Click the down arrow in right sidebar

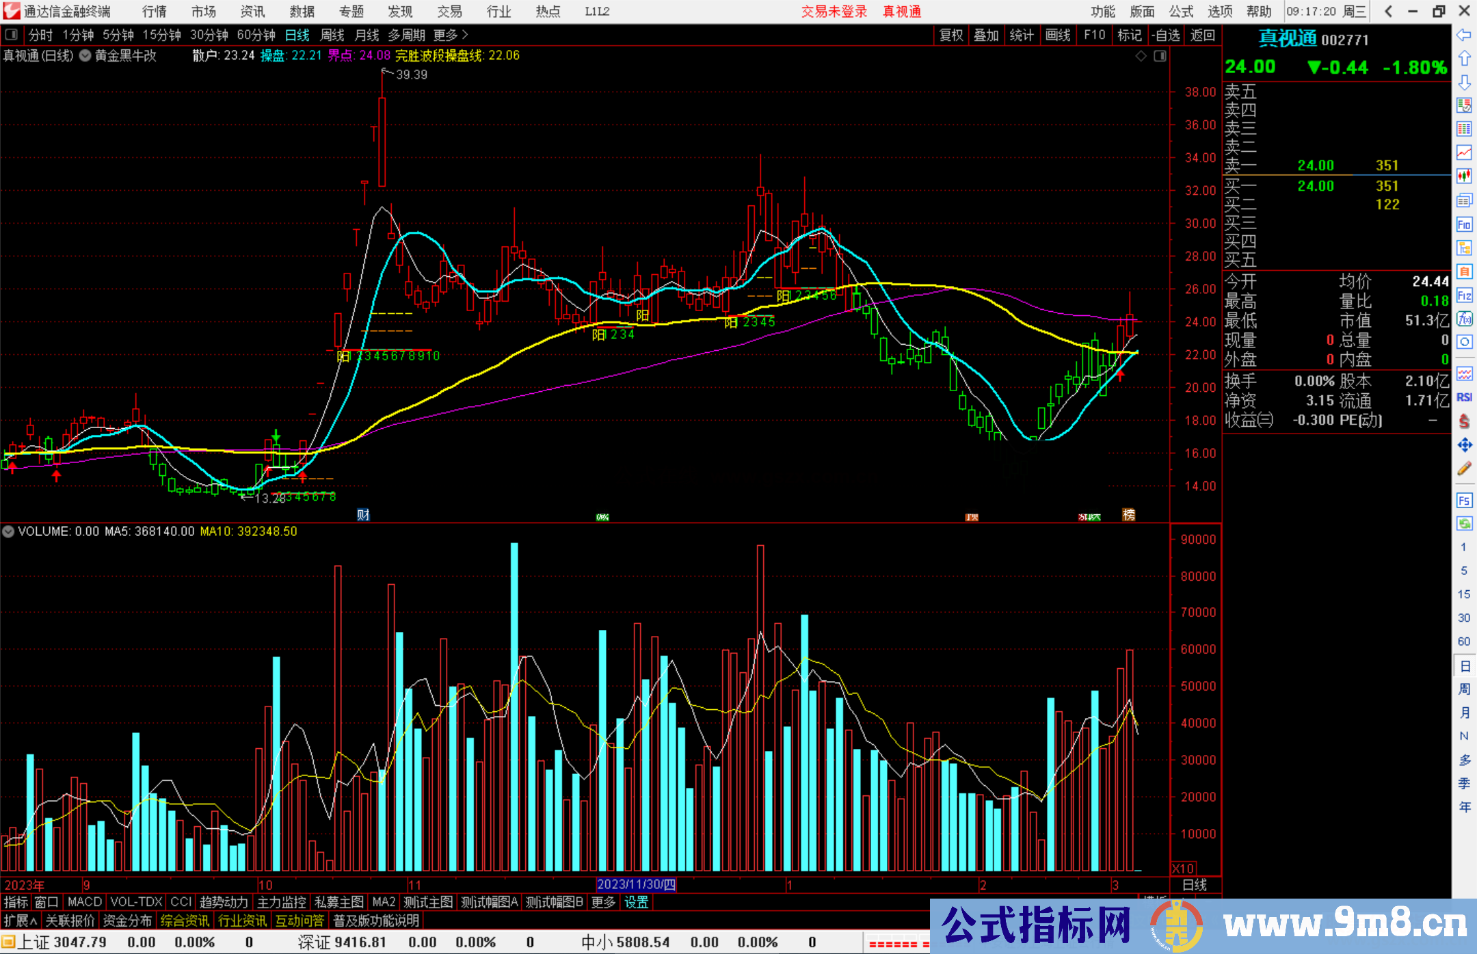point(1464,83)
